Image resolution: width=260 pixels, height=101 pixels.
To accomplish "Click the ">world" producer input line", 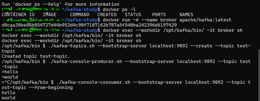I will (x=10, y=77).
